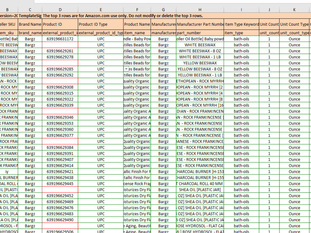
Task: Select column F header
Action: tap(137, 10)
